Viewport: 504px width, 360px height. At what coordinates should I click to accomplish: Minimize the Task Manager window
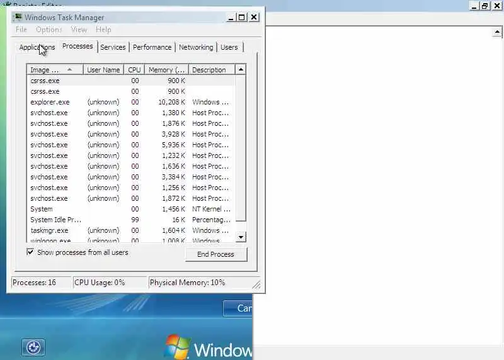tap(231, 18)
